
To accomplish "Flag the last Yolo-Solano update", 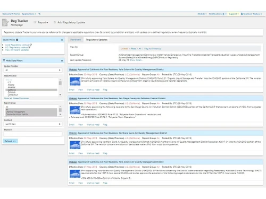I will pos(105,183).
